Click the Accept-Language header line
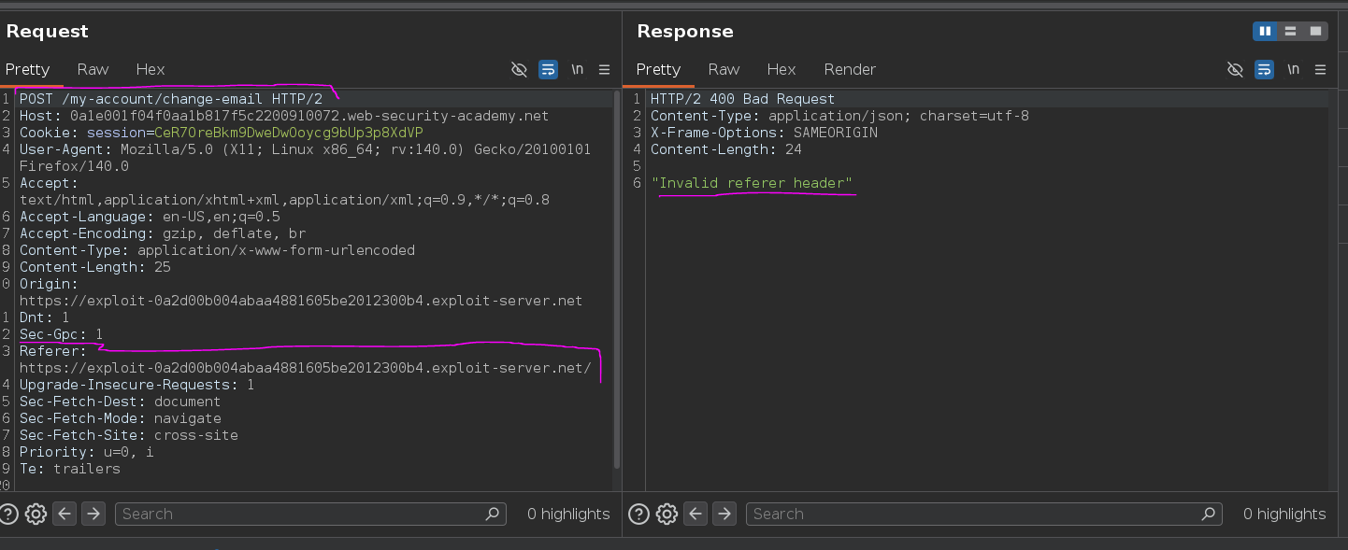The height and width of the screenshot is (550, 1348). (x=150, y=217)
